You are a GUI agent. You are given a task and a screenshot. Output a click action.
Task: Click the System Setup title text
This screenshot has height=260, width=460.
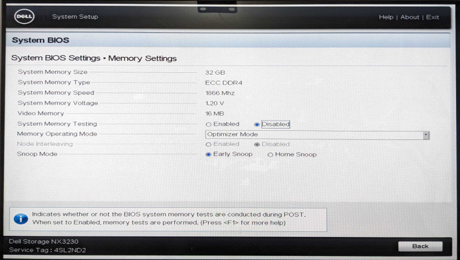[x=75, y=17]
